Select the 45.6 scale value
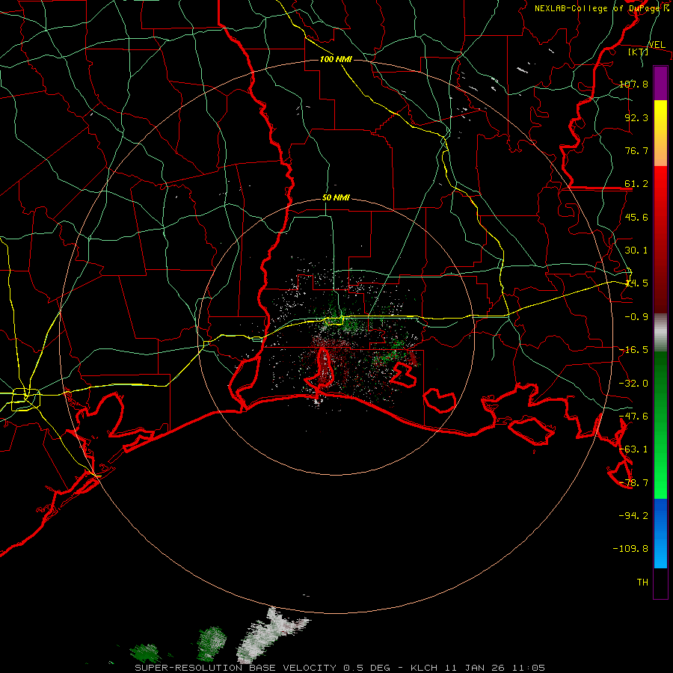Screen dimensions: 673x673 [636, 217]
